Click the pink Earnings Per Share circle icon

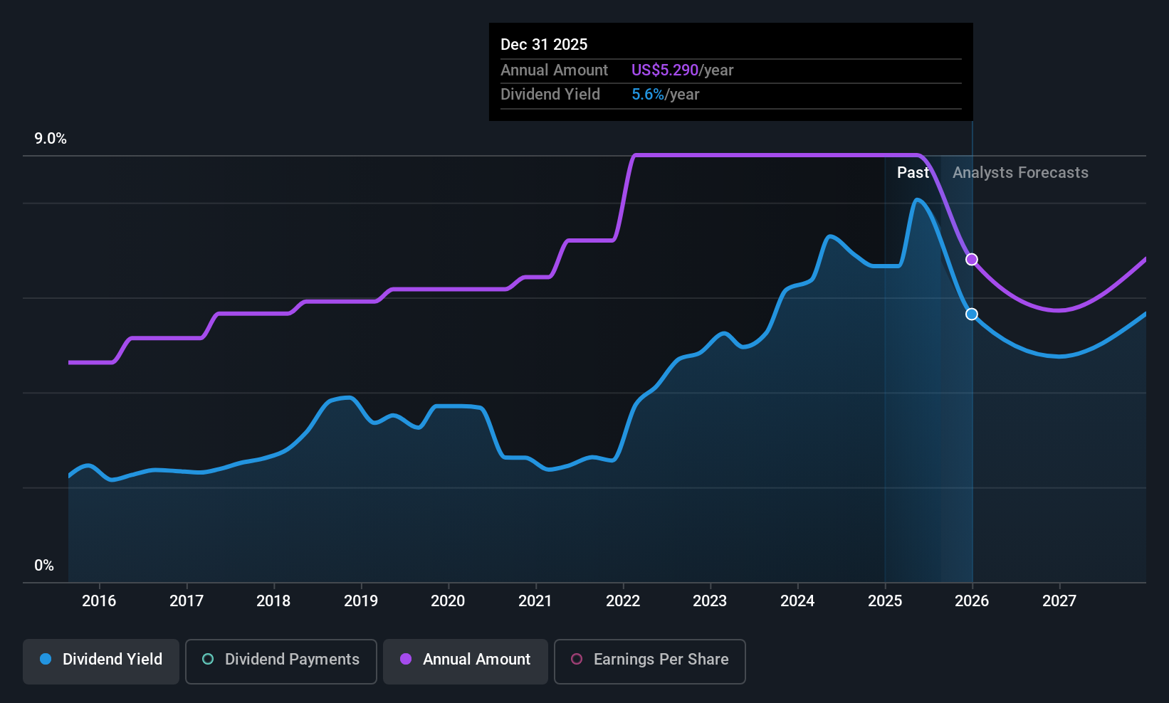point(577,660)
